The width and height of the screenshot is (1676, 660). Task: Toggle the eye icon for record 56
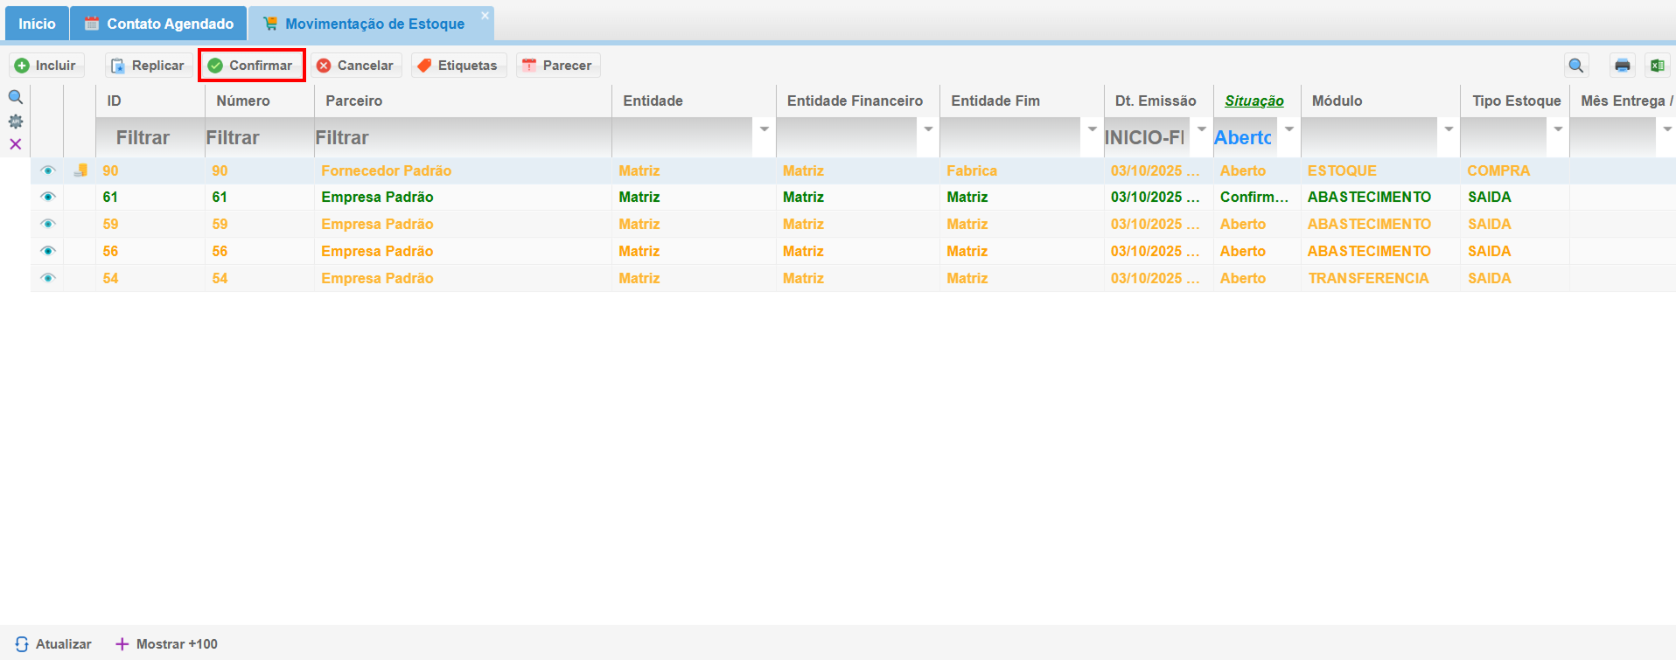48,252
